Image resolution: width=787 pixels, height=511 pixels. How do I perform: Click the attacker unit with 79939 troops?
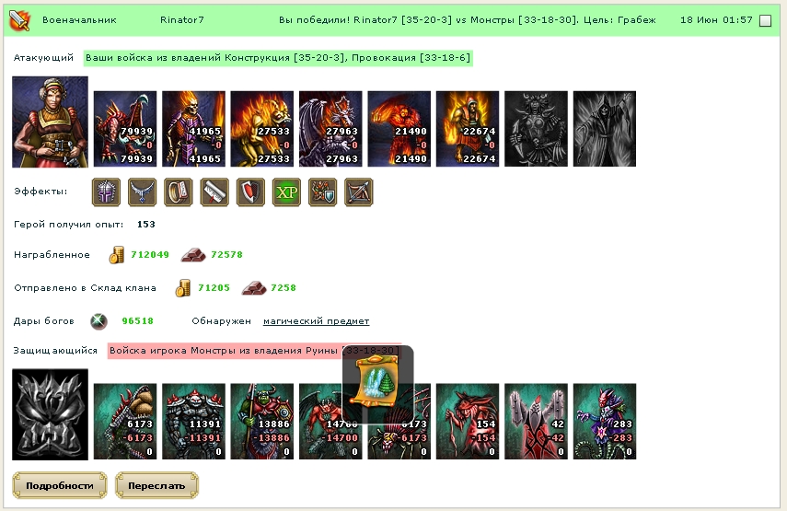coord(125,129)
